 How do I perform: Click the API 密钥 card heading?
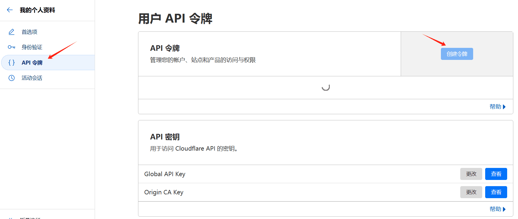click(165, 137)
